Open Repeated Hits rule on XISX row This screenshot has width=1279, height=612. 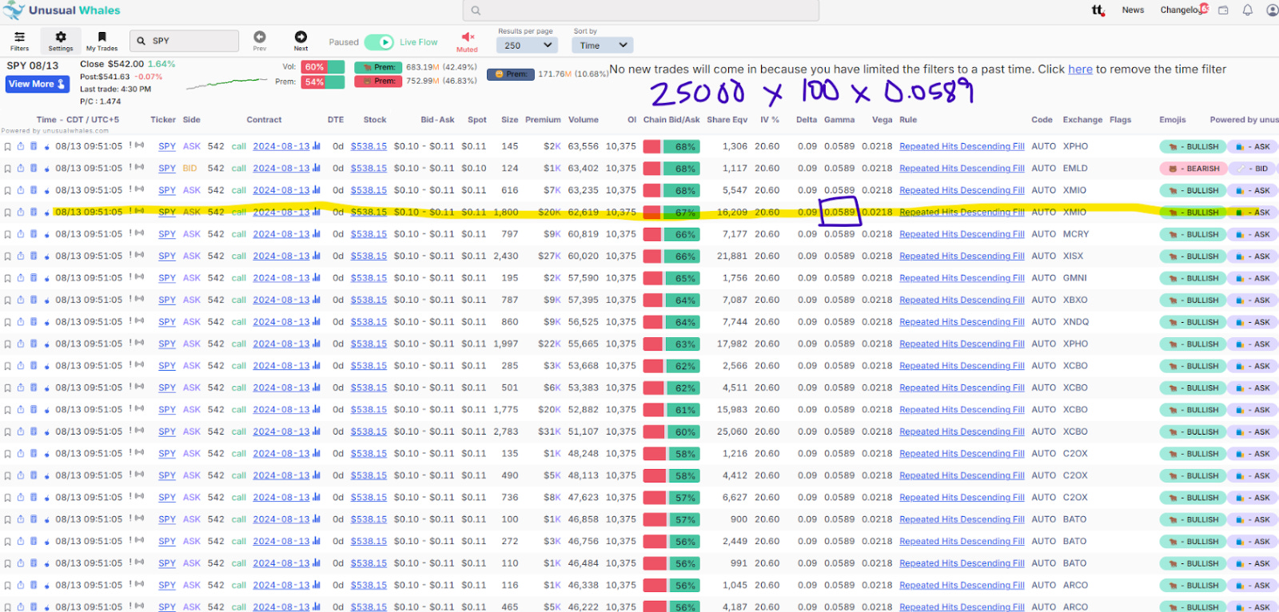(962, 256)
